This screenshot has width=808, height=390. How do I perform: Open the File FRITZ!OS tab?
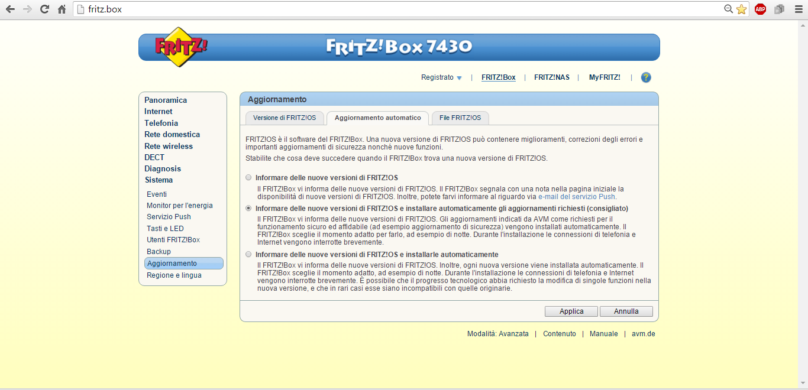460,118
